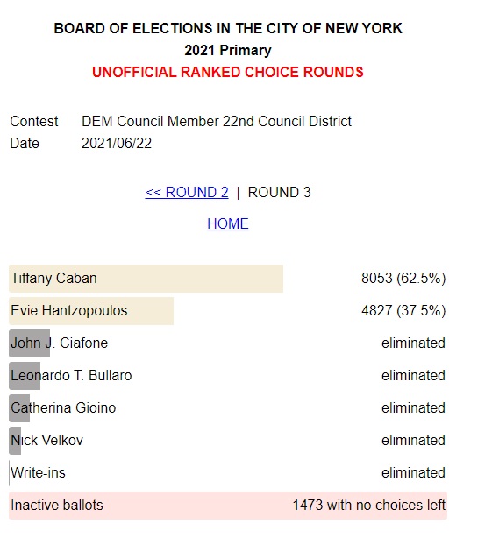Click the Write-ins row label
The image size is (492, 545).
pyautogui.click(x=39, y=472)
